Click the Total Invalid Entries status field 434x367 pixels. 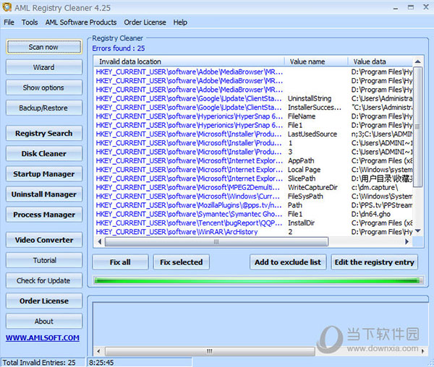click(x=43, y=362)
